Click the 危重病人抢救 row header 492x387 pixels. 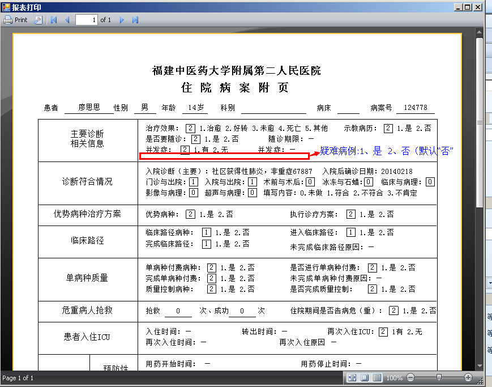87,311
